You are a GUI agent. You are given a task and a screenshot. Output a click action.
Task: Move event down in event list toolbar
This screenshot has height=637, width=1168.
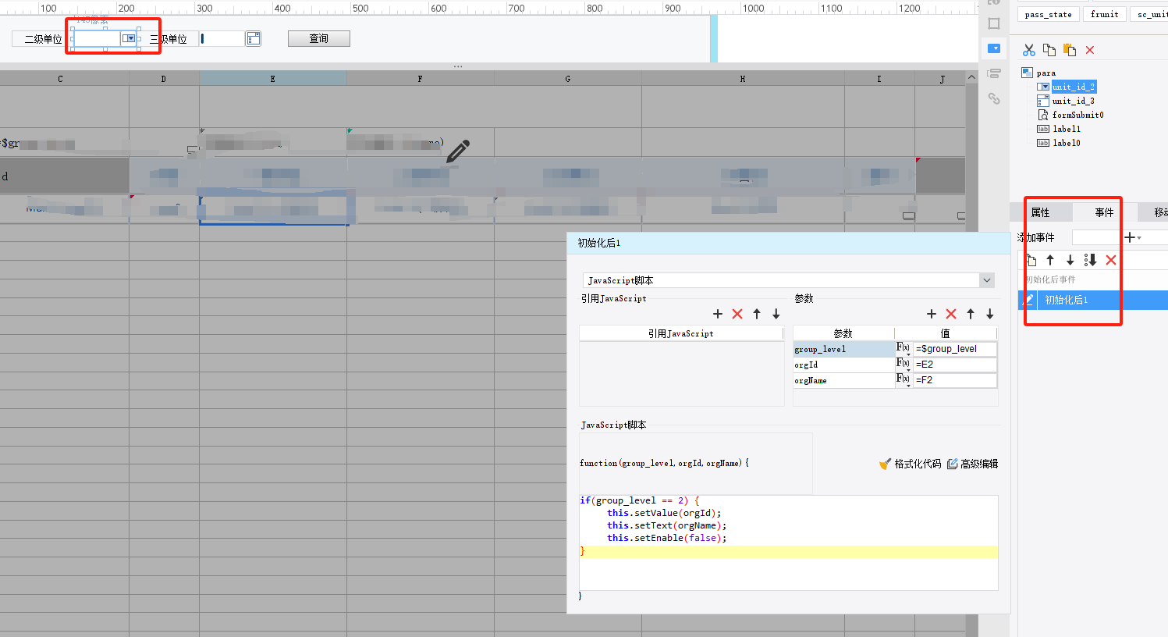pyautogui.click(x=1070, y=260)
